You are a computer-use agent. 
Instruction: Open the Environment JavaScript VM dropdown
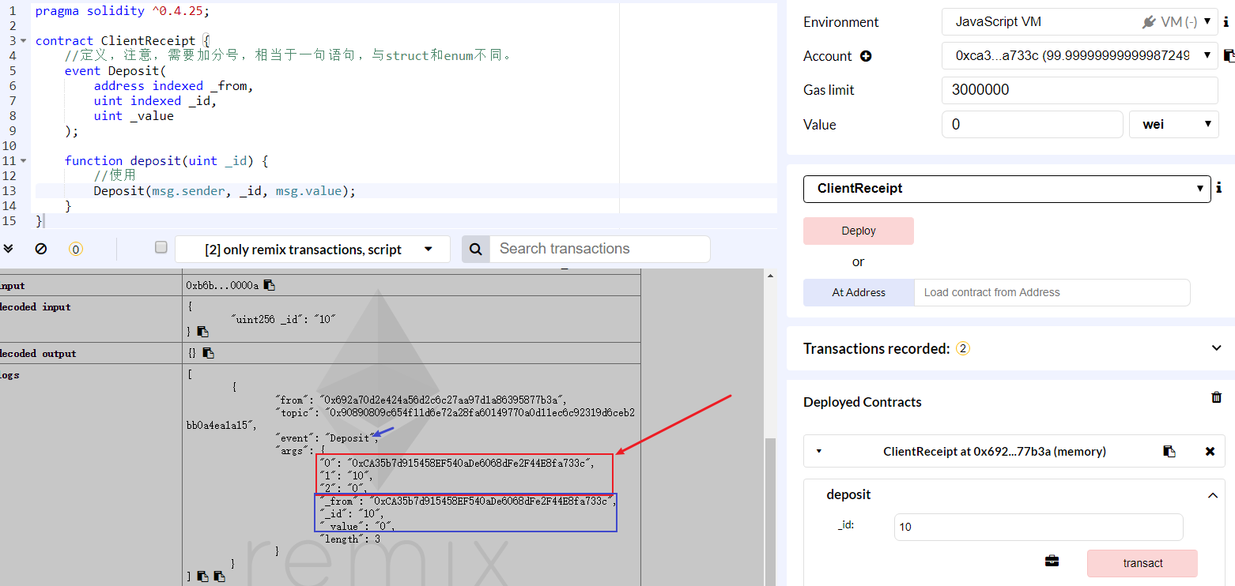[x=1079, y=22]
